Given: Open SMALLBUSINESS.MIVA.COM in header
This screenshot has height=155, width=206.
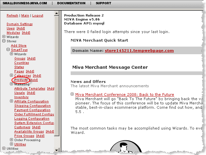Looking at the screenshot, I should (25, 3).
